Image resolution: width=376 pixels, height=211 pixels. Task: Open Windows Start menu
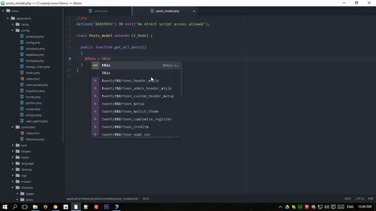[5, 207]
